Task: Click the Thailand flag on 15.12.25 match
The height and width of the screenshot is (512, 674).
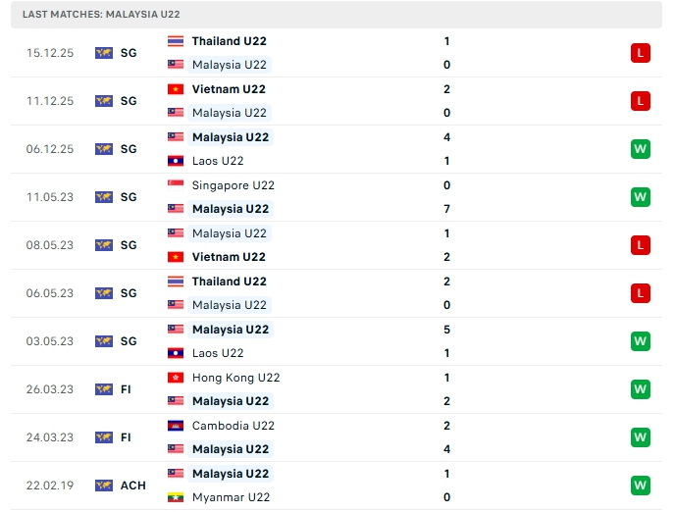Action: coord(176,41)
